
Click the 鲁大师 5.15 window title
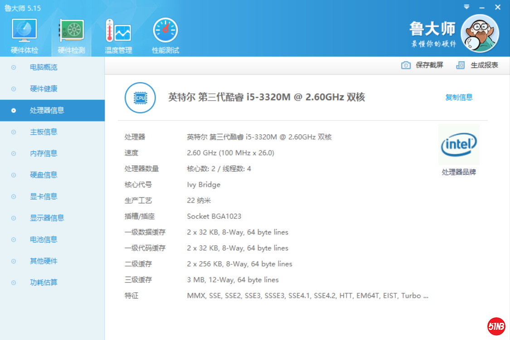pos(23,8)
